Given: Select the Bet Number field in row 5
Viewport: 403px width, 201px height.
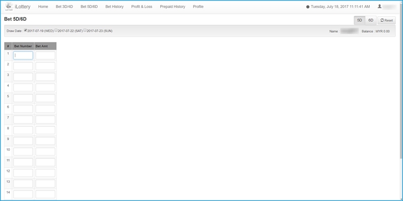Looking at the screenshot, I should point(23,98).
